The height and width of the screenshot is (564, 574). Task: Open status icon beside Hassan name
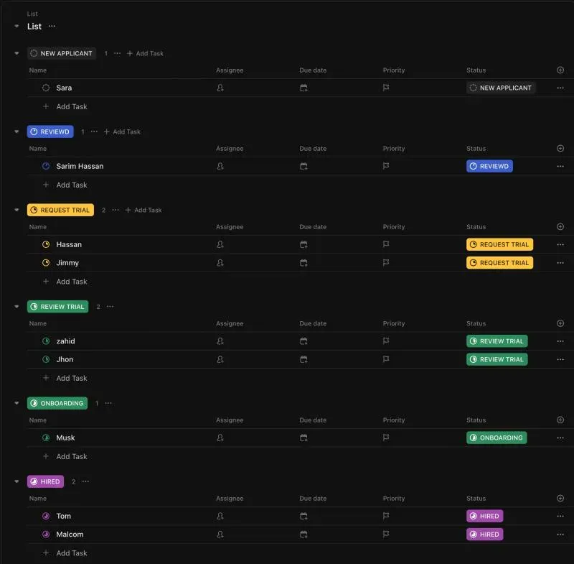click(x=46, y=244)
